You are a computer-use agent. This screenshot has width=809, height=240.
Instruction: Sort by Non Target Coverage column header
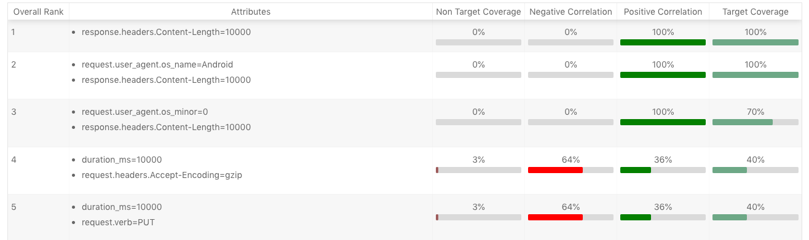coord(478,12)
